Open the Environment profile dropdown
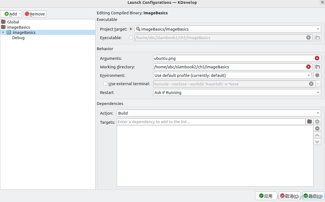 232,76
